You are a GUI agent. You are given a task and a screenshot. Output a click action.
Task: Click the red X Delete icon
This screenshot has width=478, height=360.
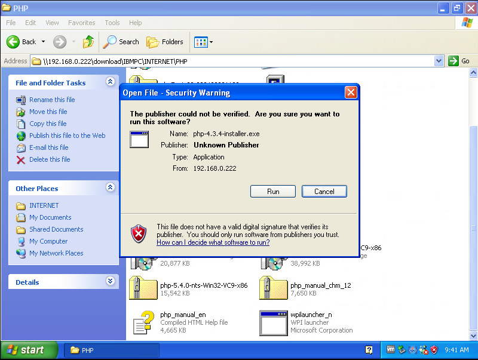[21, 159]
